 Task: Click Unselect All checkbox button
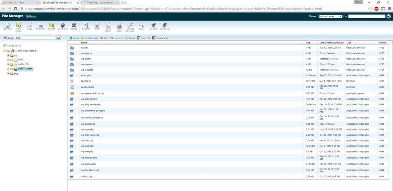160,38
